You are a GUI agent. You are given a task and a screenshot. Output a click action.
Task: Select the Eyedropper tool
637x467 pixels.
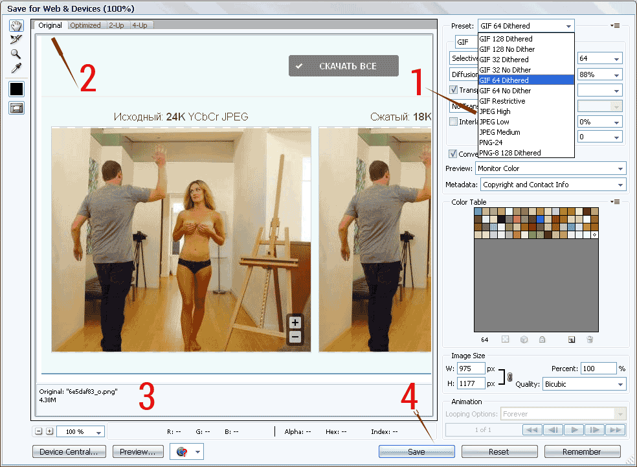16,68
